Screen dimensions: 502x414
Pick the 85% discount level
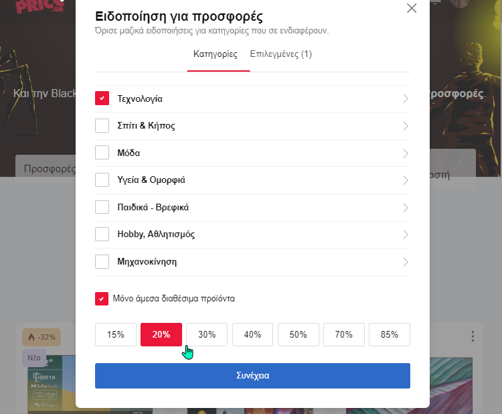point(390,334)
